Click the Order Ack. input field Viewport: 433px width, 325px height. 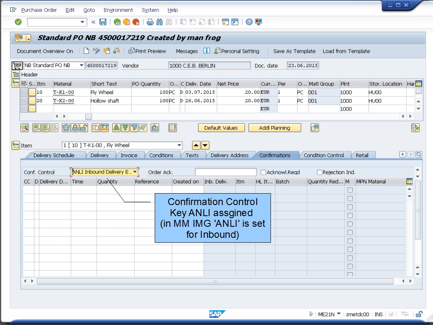click(x=226, y=172)
